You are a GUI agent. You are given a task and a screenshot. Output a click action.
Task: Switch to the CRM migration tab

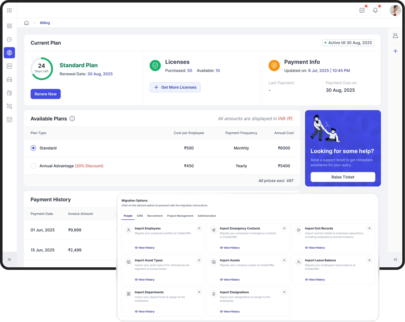click(x=140, y=216)
